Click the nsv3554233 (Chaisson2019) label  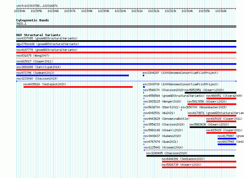click(x=164, y=124)
